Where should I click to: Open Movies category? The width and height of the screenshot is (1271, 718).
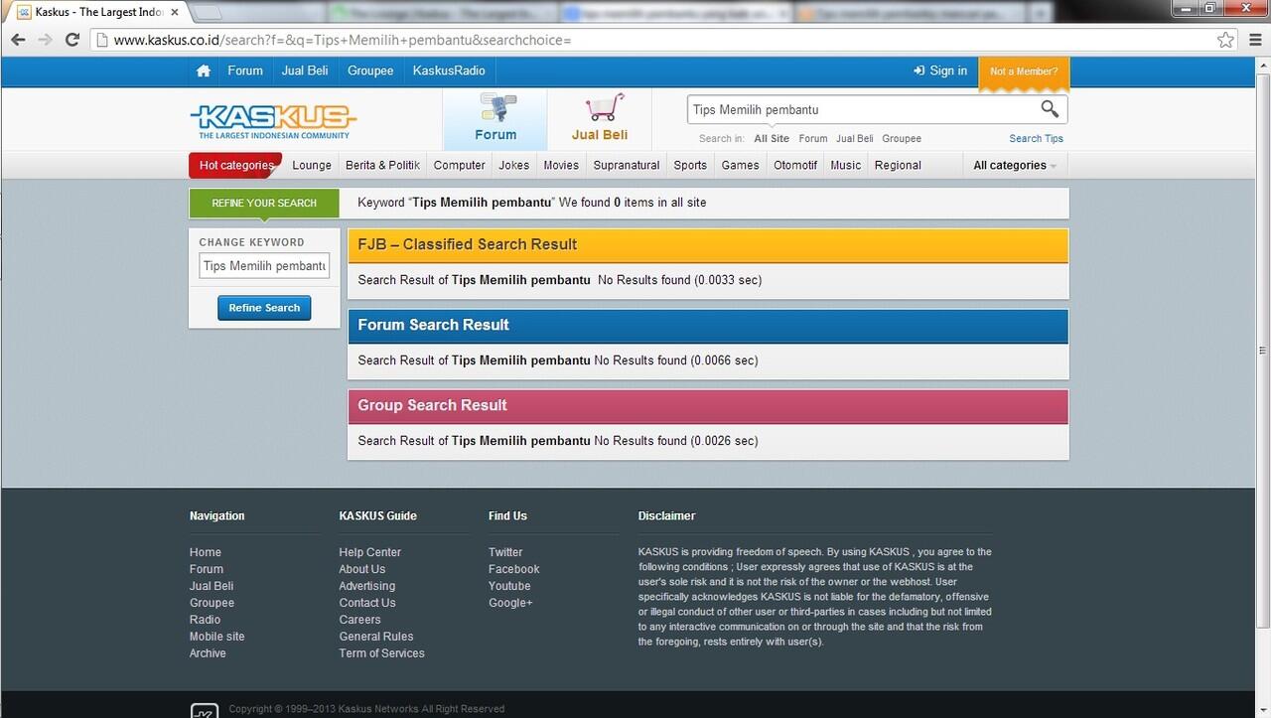(x=561, y=165)
